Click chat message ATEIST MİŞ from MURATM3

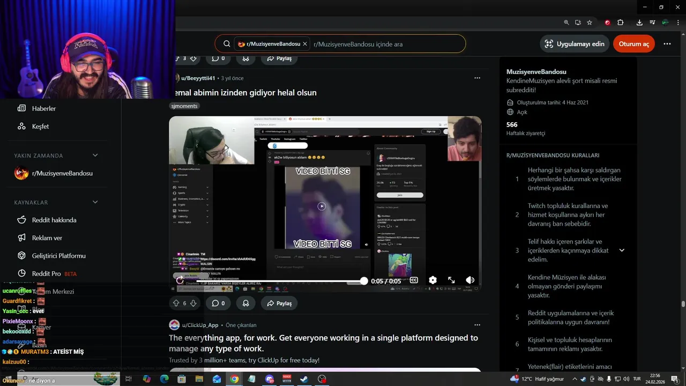[68, 352]
